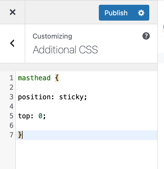
Task: Click the closing brace on line 7
Action: [20, 135]
